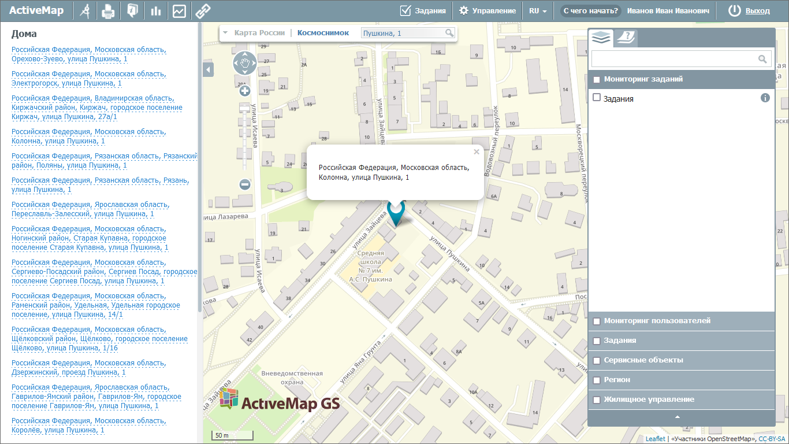Open the line graph report icon

(179, 11)
